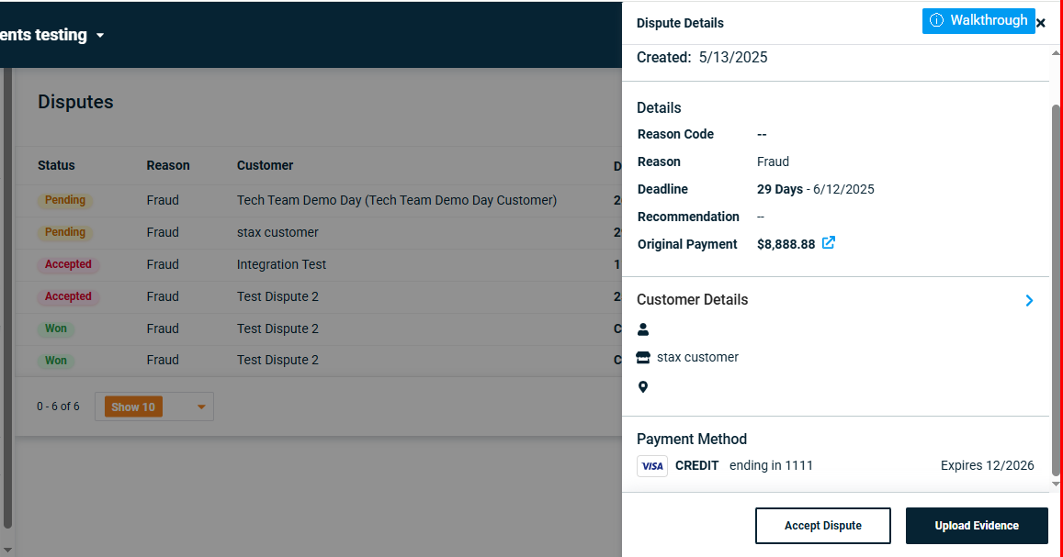Viewport: 1063px width, 557px height.
Task: Sort by the Reason column header
Action: [168, 165]
